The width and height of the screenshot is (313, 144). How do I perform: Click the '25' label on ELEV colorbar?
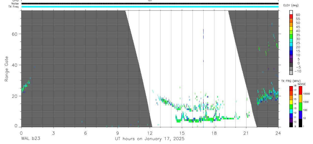[298, 43]
